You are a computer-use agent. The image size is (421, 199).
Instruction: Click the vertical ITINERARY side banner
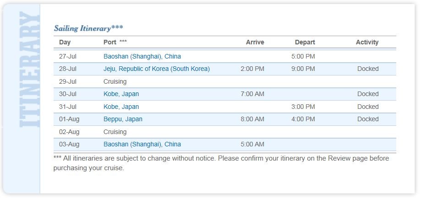(29, 69)
